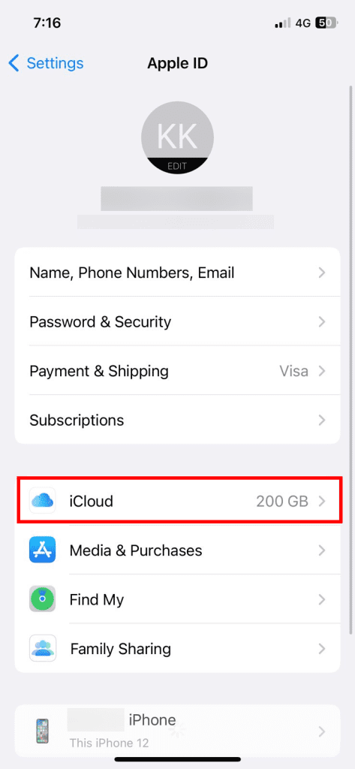Tap the battery indicator in status bar
This screenshot has width=355, height=769.
[x=327, y=23]
